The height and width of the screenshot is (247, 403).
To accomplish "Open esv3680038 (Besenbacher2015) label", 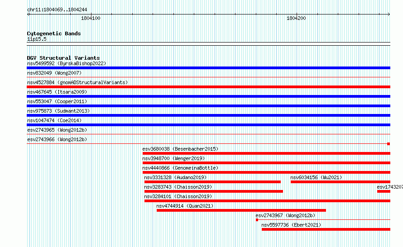I will (180, 149).
